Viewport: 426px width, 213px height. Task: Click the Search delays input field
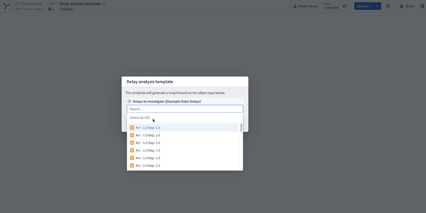[185, 109]
